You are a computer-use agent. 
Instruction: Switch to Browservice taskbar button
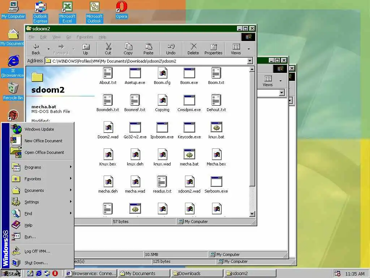click(91, 274)
